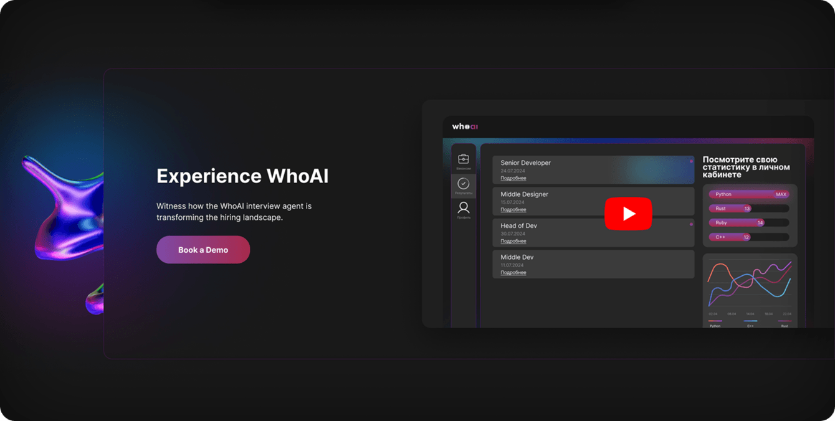Open Подробнее link under Head of Dev
835x421 pixels.
point(513,241)
